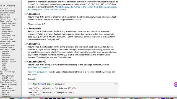Open 'Boolean Type - bool' sidebar link
The width and height of the screenshot is (177, 99).
pyautogui.click(x=8, y=41)
